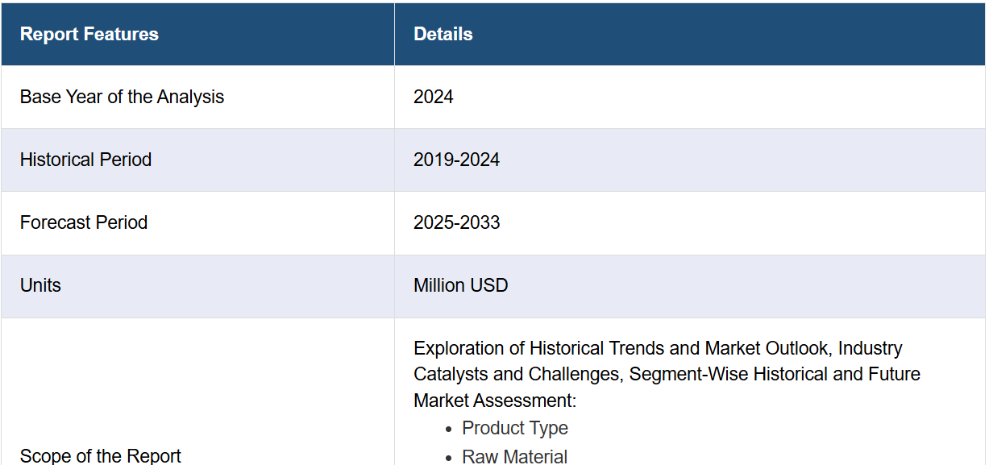Select the 'Million USD' value
The width and height of the screenshot is (989, 465).
[461, 285]
